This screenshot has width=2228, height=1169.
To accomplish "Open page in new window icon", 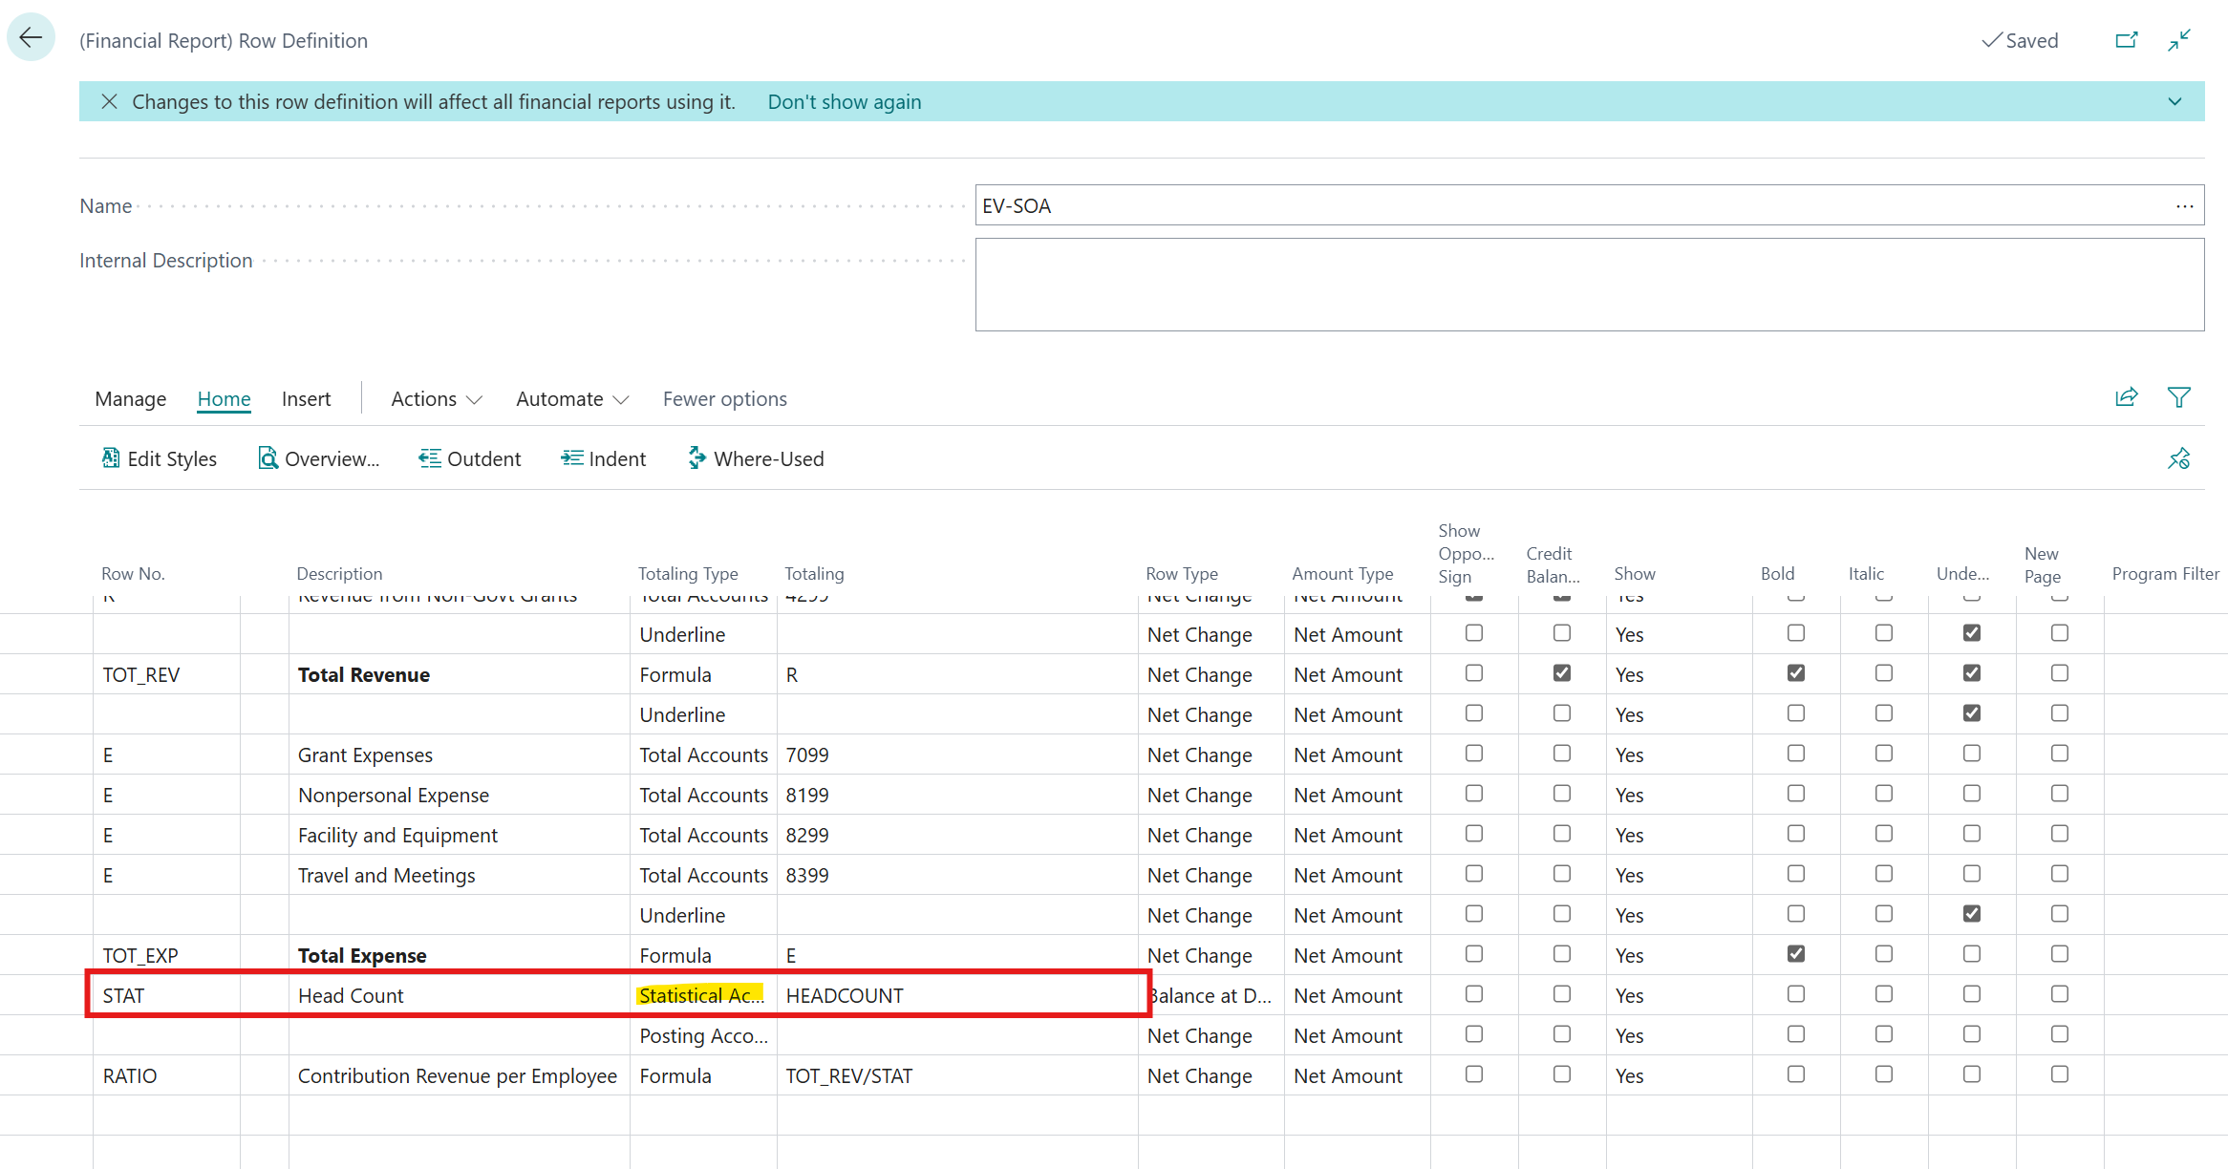I will click(x=2126, y=40).
